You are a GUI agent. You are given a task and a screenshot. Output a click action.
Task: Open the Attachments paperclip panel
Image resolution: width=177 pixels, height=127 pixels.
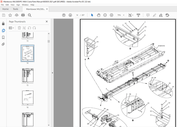pyautogui.click(x=3, y=44)
